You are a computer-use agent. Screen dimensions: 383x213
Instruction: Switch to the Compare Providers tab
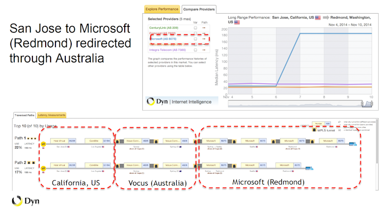199,9
